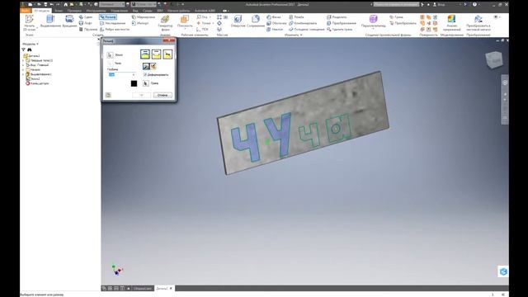Image resolution: width=528 pixels, height=297 pixels.
Task: Select the Комбинировать tool
Action: tap(303, 23)
